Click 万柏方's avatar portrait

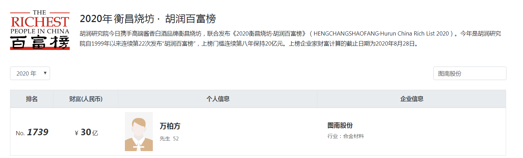(139, 131)
